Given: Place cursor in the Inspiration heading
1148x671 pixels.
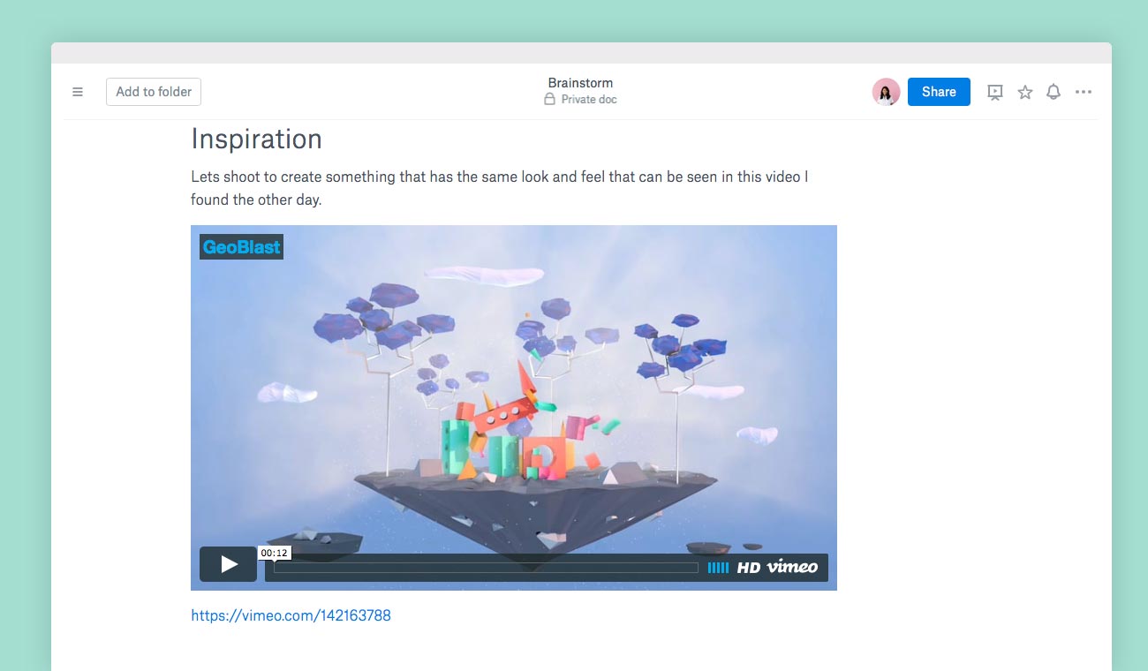Looking at the screenshot, I should point(256,139).
